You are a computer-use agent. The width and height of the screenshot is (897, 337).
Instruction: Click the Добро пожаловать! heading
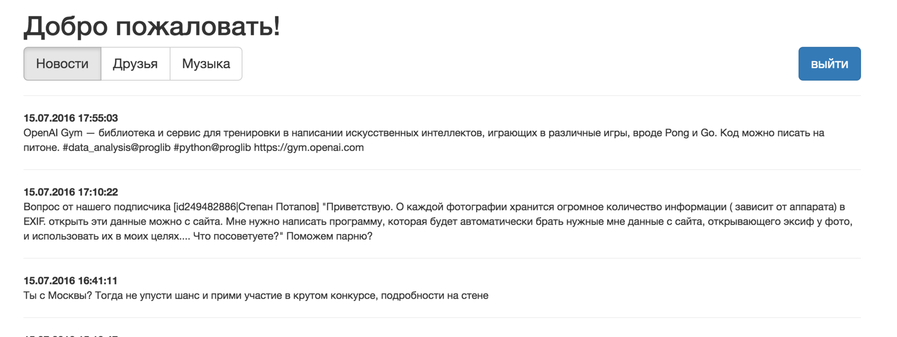click(152, 26)
